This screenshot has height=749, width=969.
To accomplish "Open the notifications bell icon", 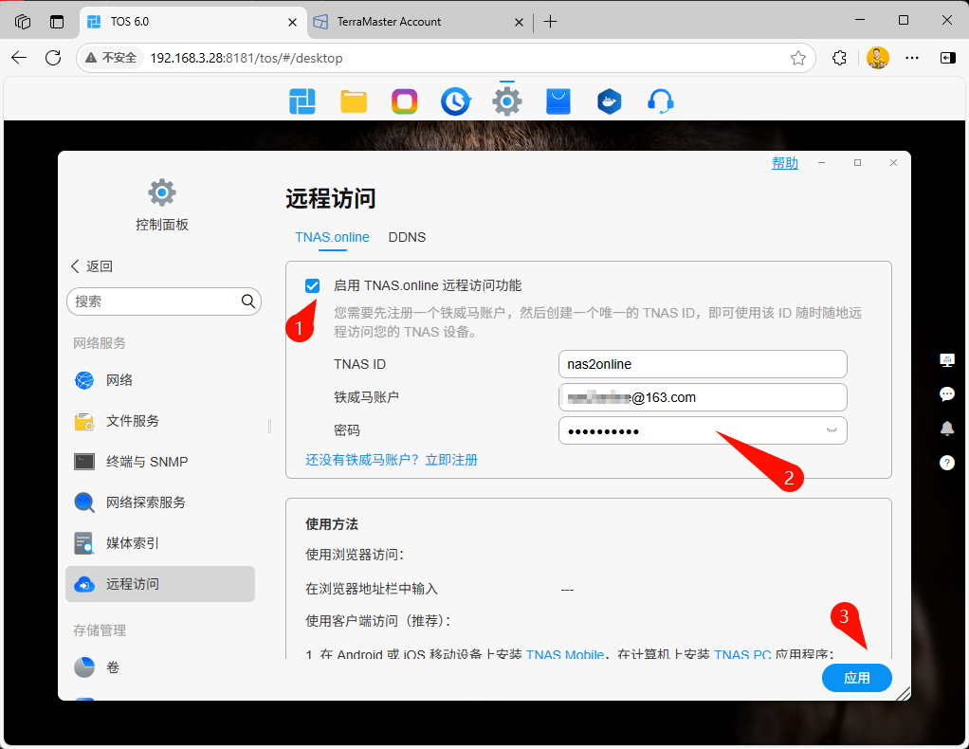I will coord(947,429).
